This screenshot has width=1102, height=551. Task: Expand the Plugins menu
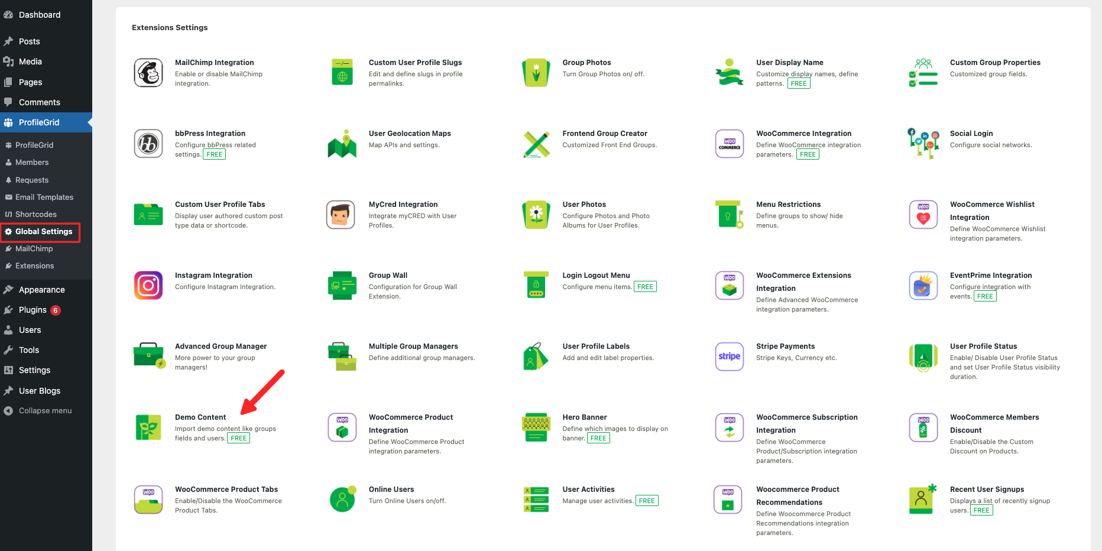click(x=33, y=310)
